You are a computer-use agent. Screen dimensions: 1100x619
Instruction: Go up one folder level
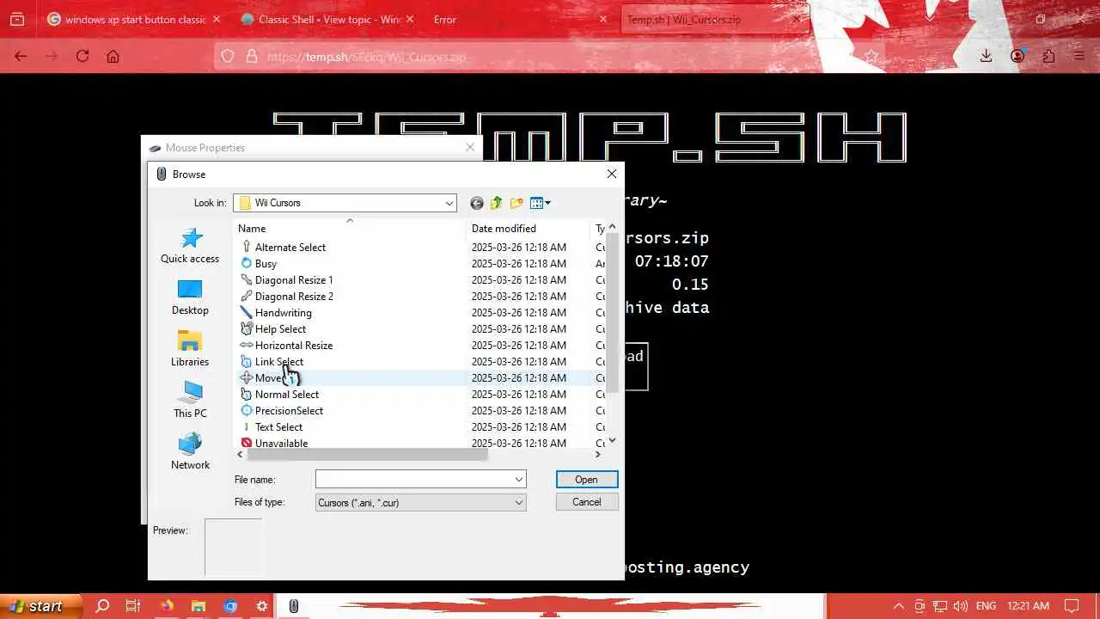point(496,203)
